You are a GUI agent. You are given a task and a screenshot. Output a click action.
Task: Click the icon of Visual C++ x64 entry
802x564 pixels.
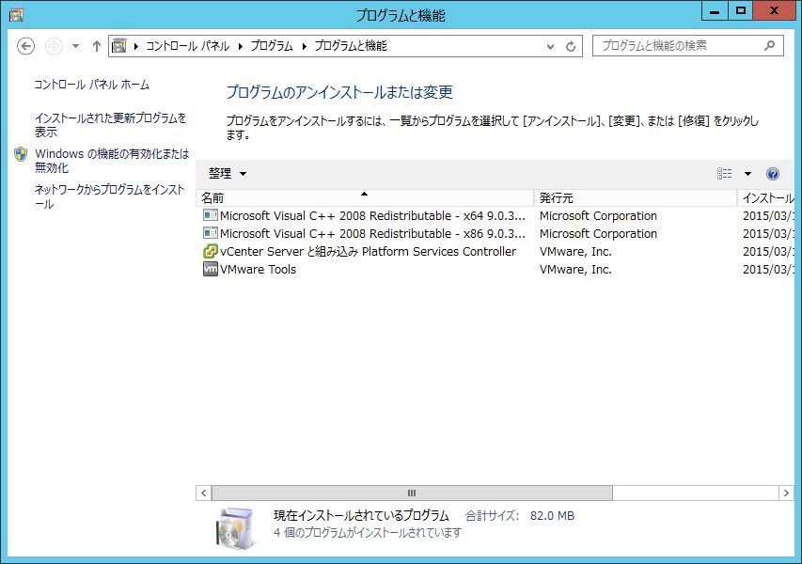[211, 215]
